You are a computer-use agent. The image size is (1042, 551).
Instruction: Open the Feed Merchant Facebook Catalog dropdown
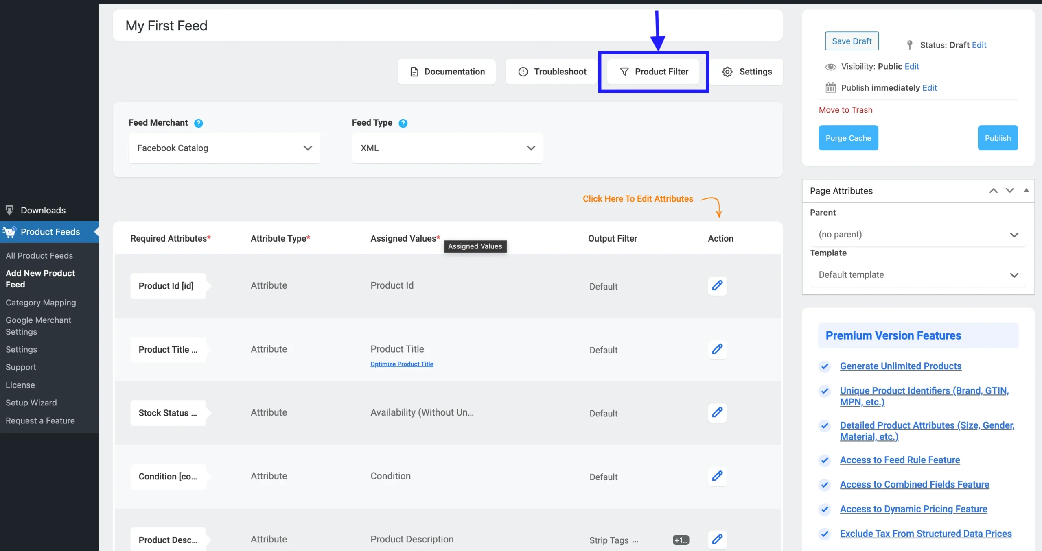pos(224,148)
